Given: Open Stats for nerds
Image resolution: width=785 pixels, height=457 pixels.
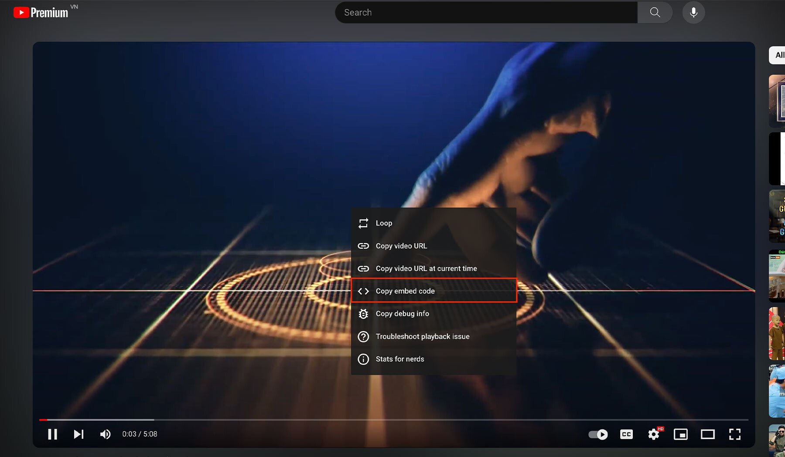Looking at the screenshot, I should coord(399,359).
